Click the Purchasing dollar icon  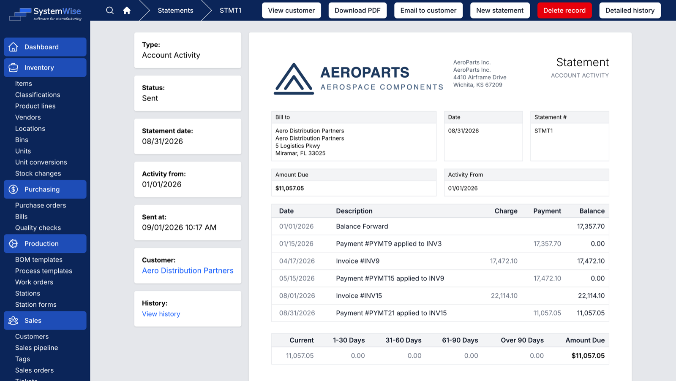click(14, 189)
